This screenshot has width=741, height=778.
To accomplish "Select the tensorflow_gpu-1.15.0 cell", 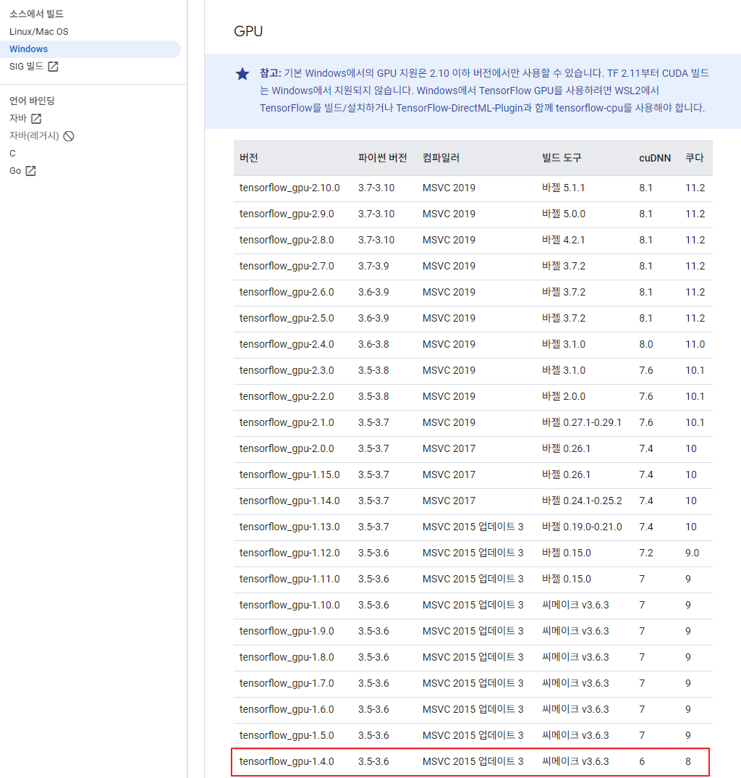I will point(289,474).
